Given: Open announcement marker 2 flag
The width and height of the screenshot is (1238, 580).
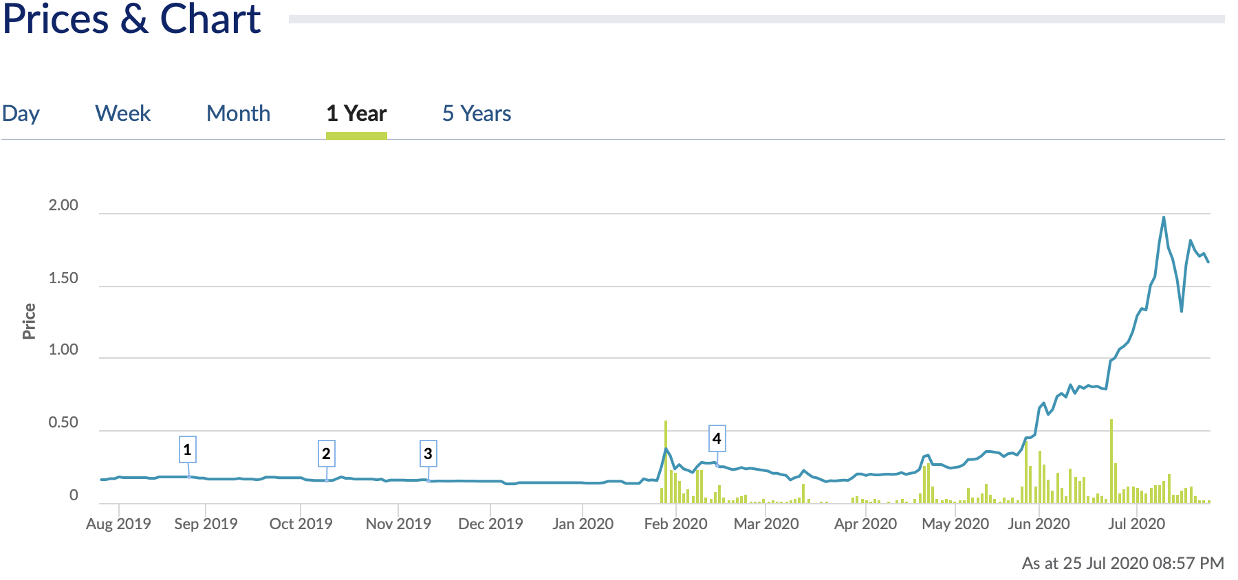Looking at the screenshot, I should 326,454.
